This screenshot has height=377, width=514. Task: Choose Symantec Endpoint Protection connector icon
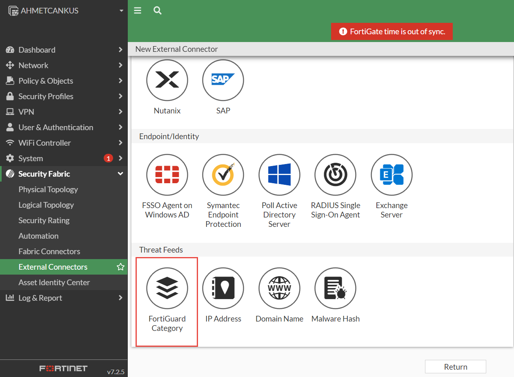tap(223, 175)
